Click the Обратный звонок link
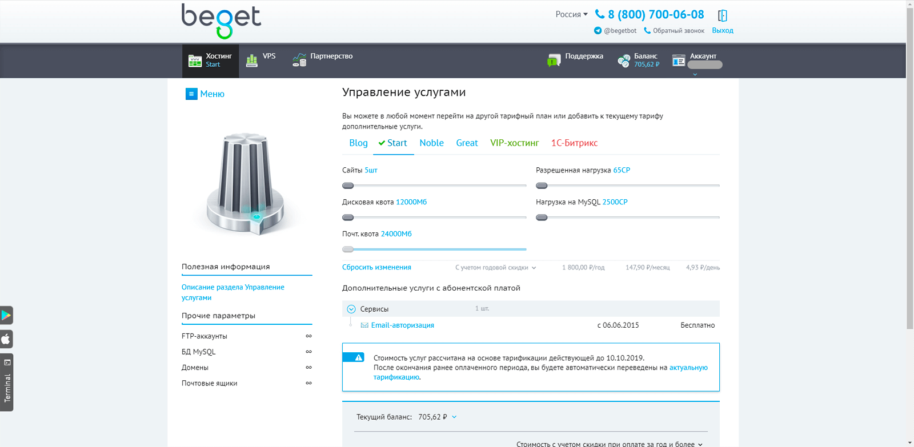 click(x=679, y=31)
